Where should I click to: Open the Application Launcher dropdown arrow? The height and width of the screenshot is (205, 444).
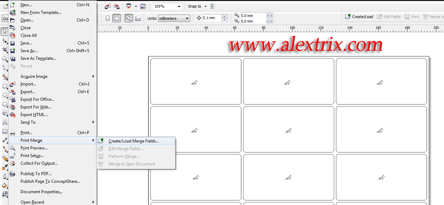136,6
